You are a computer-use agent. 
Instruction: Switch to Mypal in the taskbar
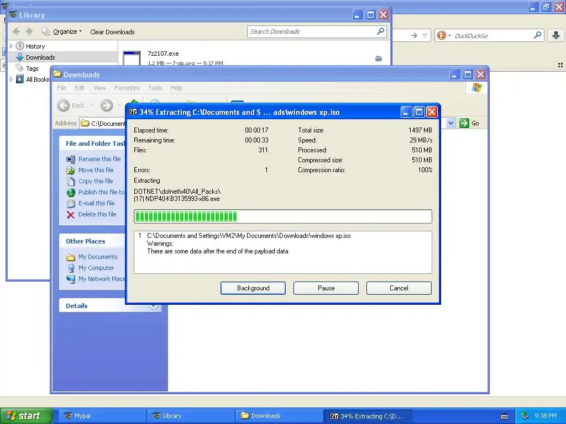click(102, 416)
